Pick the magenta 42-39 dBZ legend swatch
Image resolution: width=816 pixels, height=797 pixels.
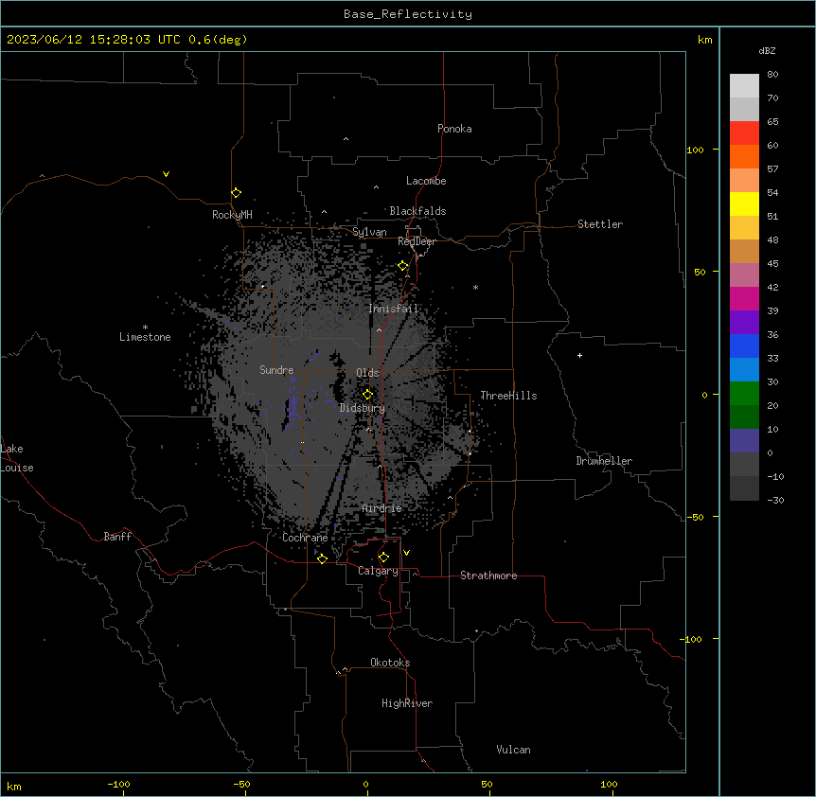(744, 298)
